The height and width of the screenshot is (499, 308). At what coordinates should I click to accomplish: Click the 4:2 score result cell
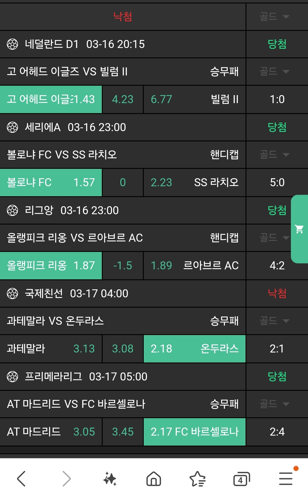click(x=277, y=266)
